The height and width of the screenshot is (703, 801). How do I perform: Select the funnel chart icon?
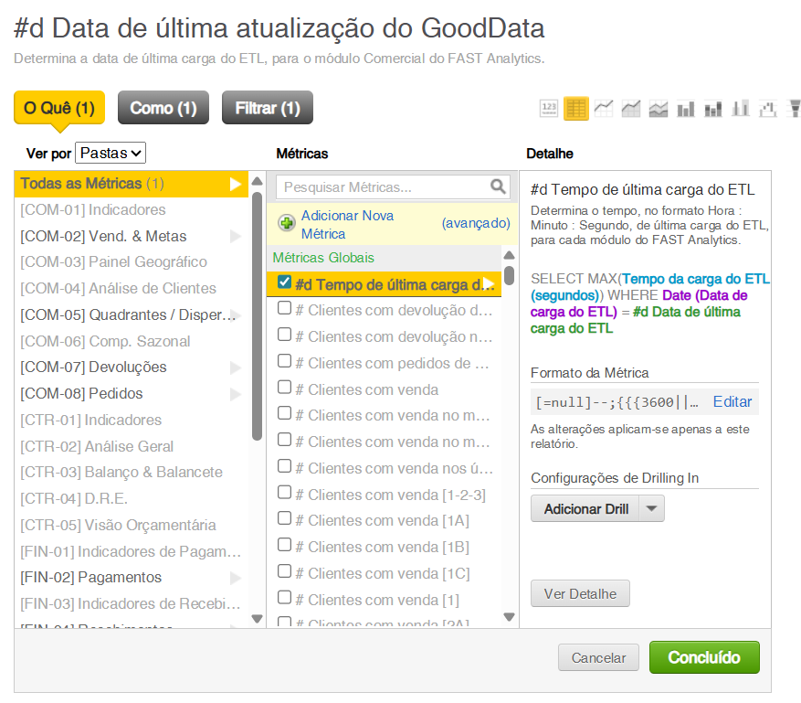tap(794, 109)
